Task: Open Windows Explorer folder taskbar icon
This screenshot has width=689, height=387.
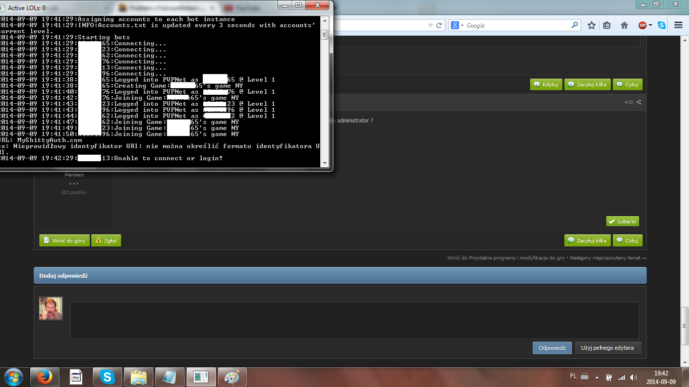Action: pyautogui.click(x=138, y=376)
